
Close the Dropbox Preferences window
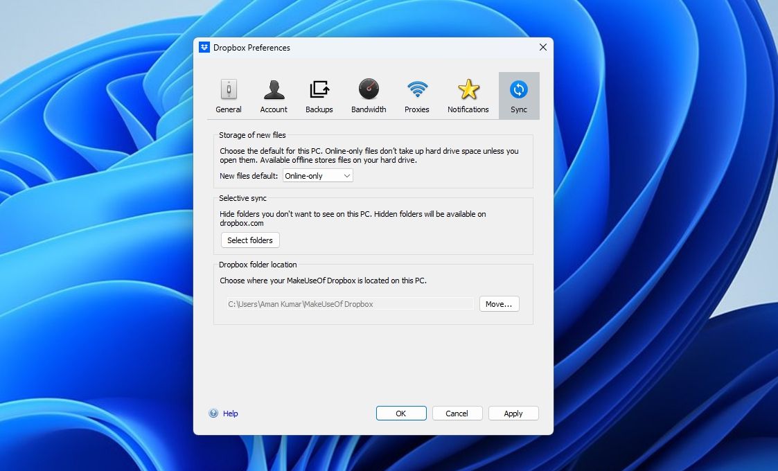click(x=543, y=47)
